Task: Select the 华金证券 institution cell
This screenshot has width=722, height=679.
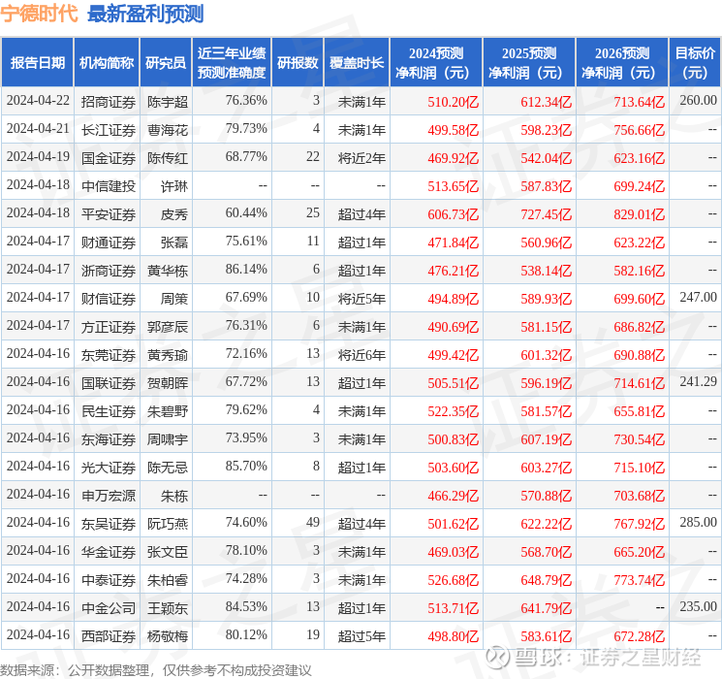Action: pyautogui.click(x=109, y=551)
